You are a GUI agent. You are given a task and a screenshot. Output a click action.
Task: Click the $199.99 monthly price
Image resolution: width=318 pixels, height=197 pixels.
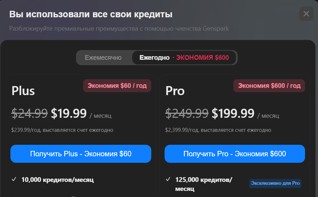pyautogui.click(x=233, y=114)
